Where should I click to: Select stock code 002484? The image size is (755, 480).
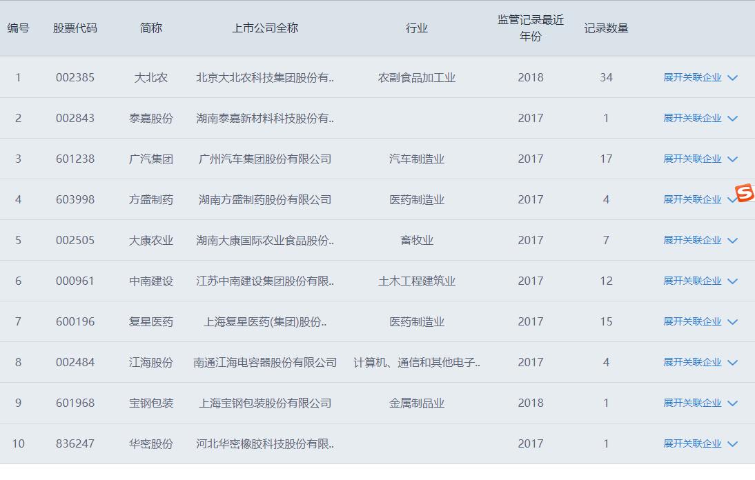click(x=75, y=362)
